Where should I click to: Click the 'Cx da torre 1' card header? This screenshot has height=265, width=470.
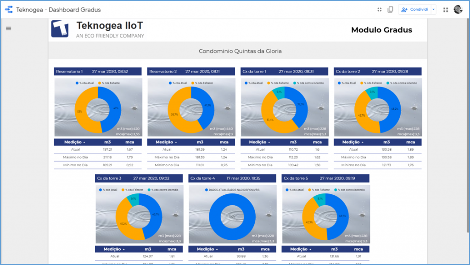point(284,71)
